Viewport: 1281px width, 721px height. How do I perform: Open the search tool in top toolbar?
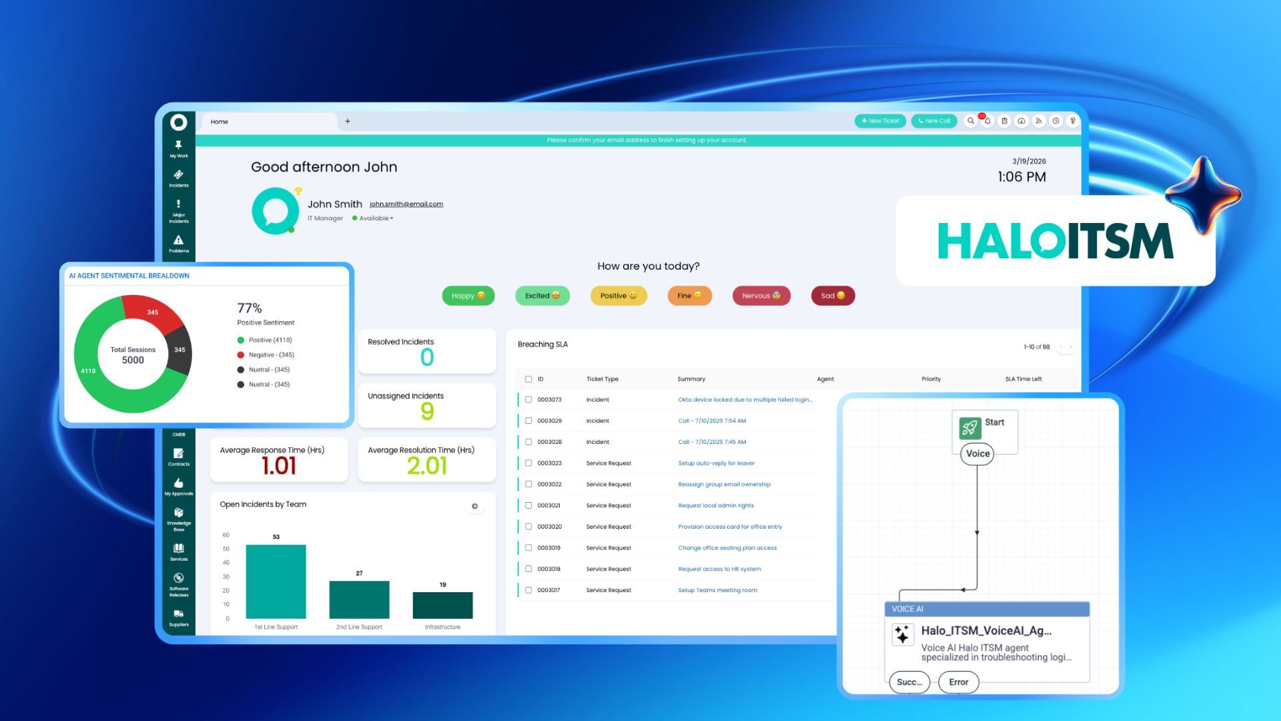point(971,121)
